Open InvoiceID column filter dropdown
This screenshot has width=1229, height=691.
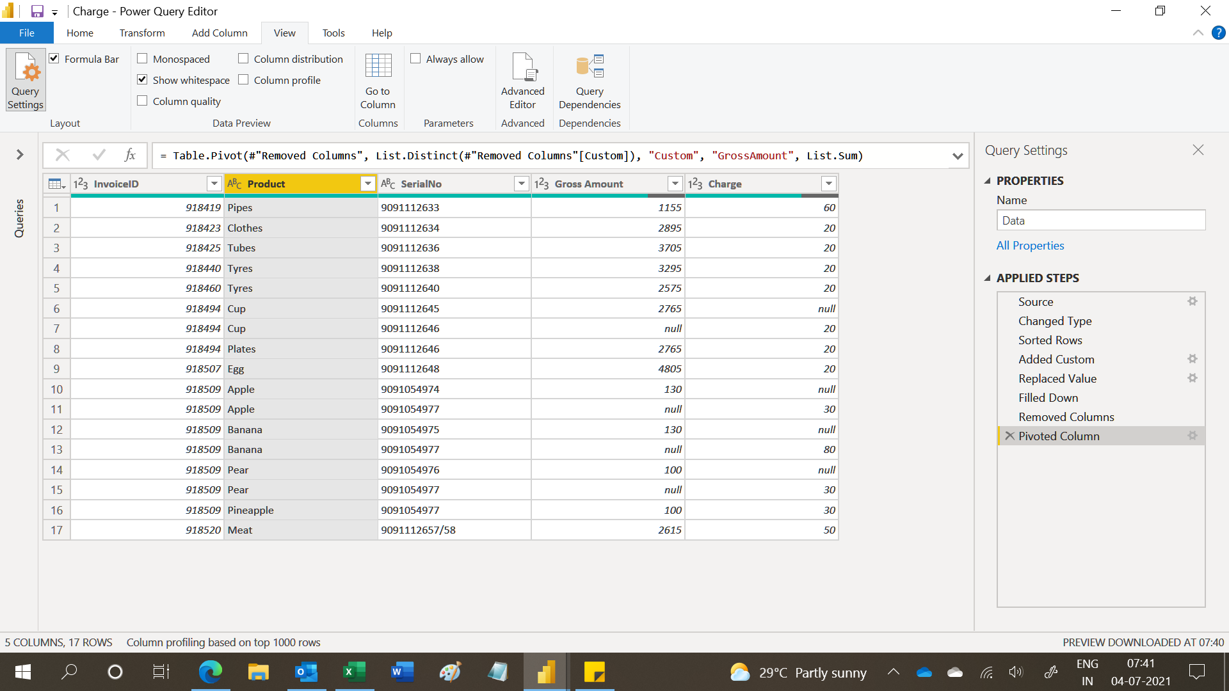tap(214, 184)
